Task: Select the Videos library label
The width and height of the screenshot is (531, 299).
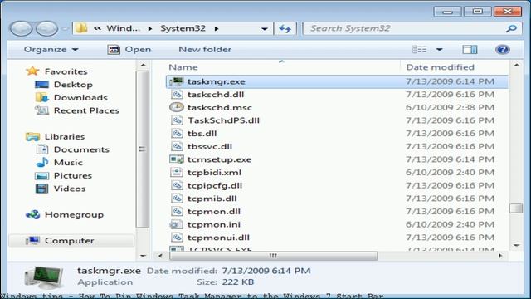Action: click(x=70, y=189)
